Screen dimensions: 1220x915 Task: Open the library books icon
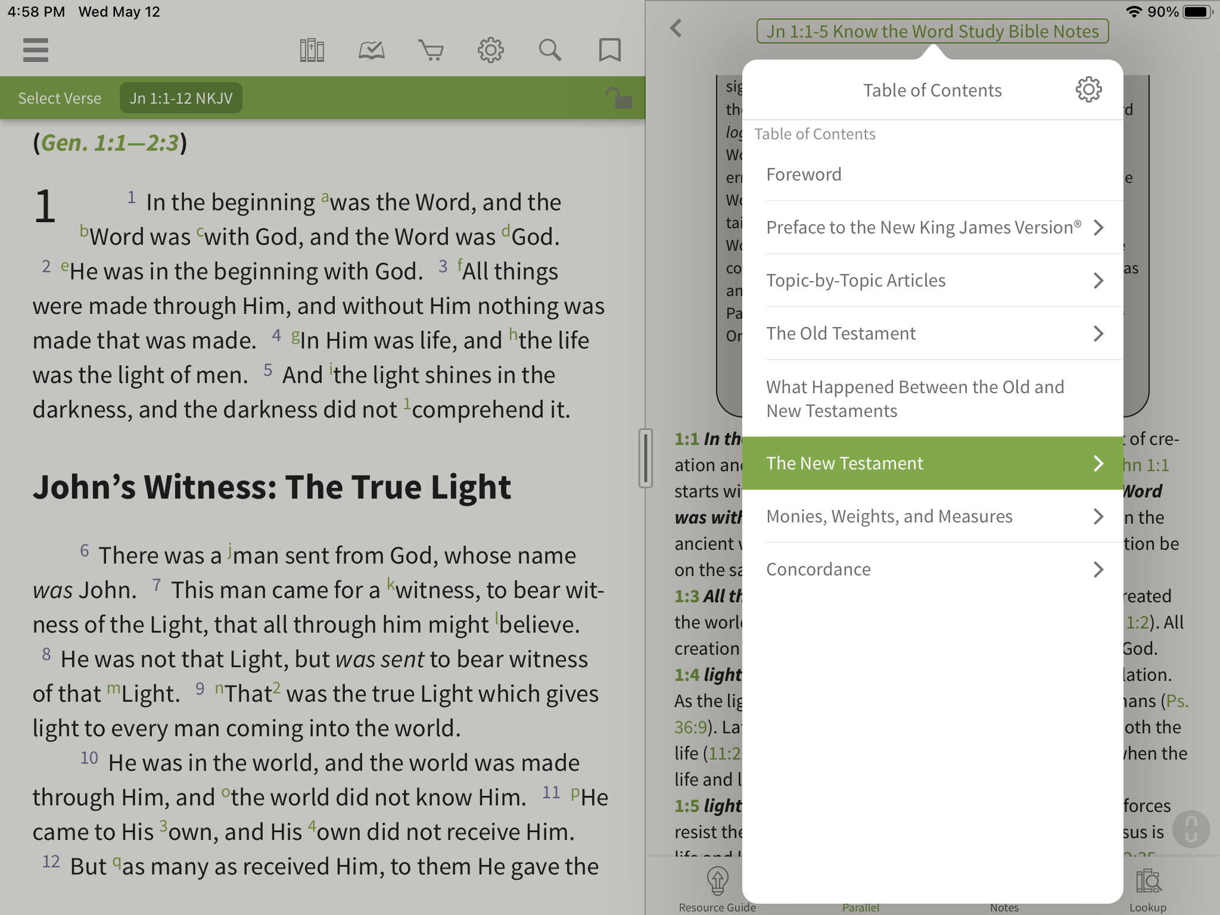[312, 50]
